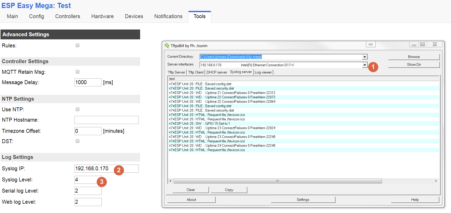The image size is (451, 213).
Task: Click the 'text' column header
Action: tap(303, 79)
